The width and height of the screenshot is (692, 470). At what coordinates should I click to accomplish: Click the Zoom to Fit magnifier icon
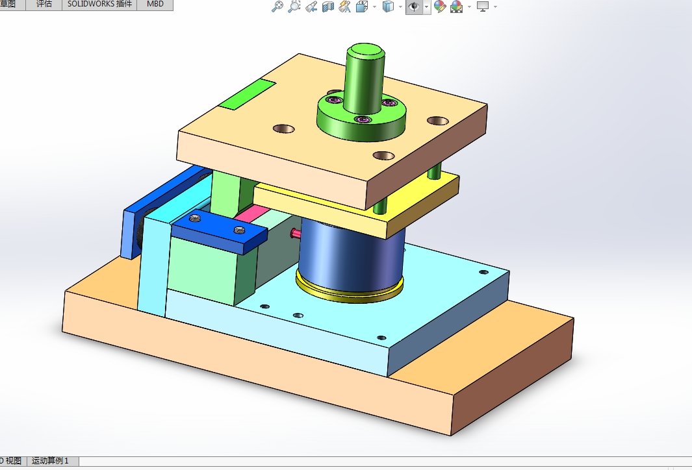tap(277, 6)
